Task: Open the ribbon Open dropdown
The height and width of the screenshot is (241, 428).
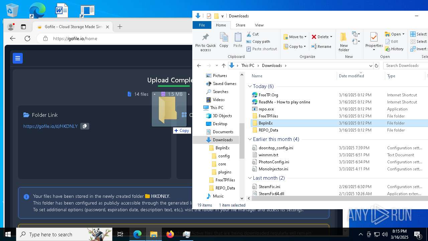Action: [395, 34]
